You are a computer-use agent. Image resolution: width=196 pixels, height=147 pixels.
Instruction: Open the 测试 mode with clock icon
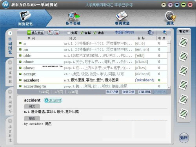(170, 18)
